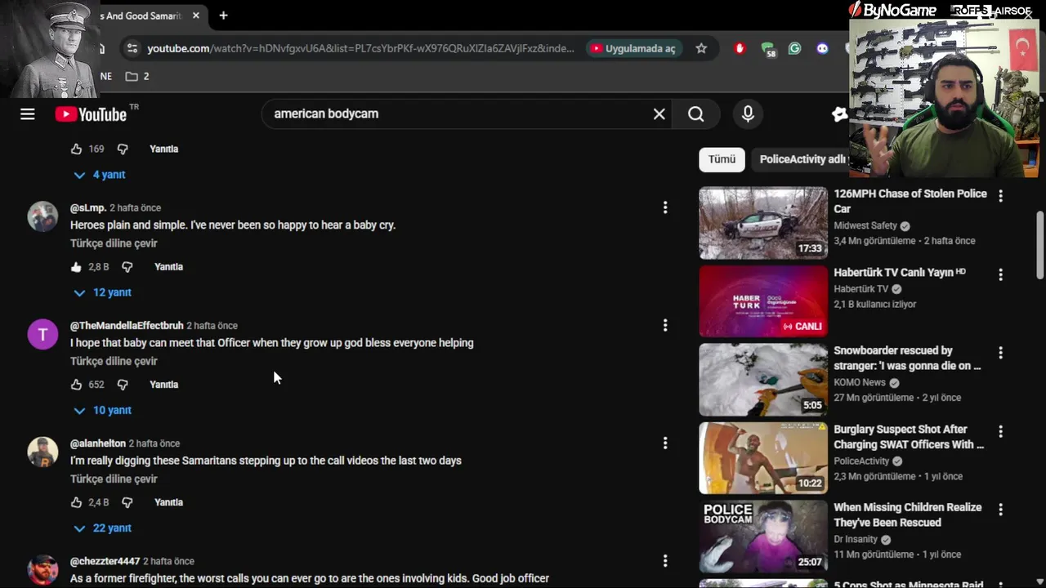
Task: Open 'When Missing Children Realize' video title
Action: (x=907, y=515)
